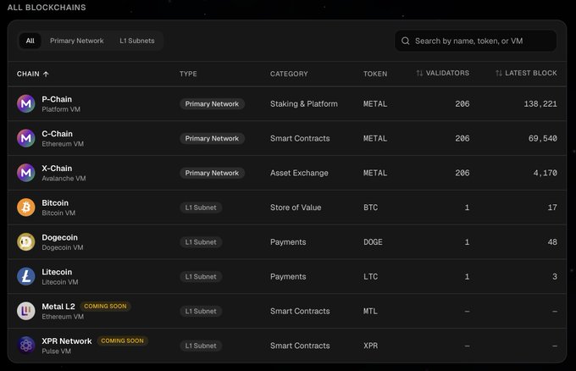
Task: Click the Dogecoin coin icon
Action: point(26,241)
